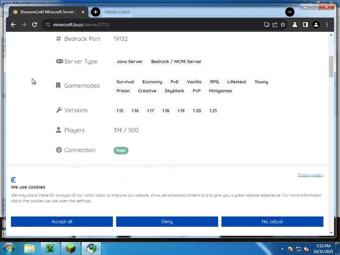Choose No, adjust cookie settings
The image size is (340, 255).
coord(272,221)
